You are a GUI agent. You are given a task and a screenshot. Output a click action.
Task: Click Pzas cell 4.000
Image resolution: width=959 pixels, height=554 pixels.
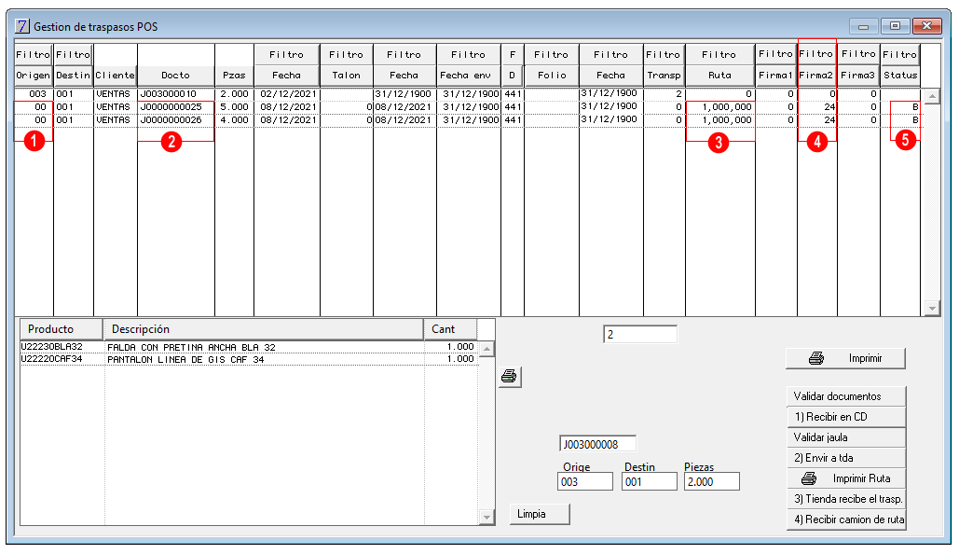pyautogui.click(x=234, y=120)
